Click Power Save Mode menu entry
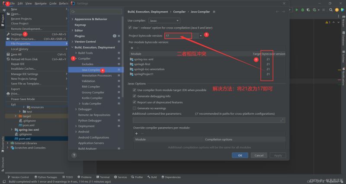The width and height of the screenshot is (346, 184). 23,99
